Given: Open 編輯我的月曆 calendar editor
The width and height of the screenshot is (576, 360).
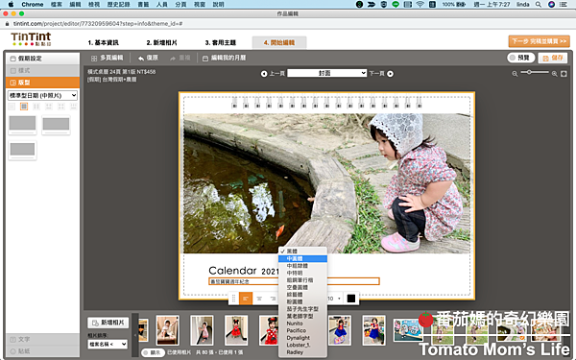Looking at the screenshot, I should 224,58.
